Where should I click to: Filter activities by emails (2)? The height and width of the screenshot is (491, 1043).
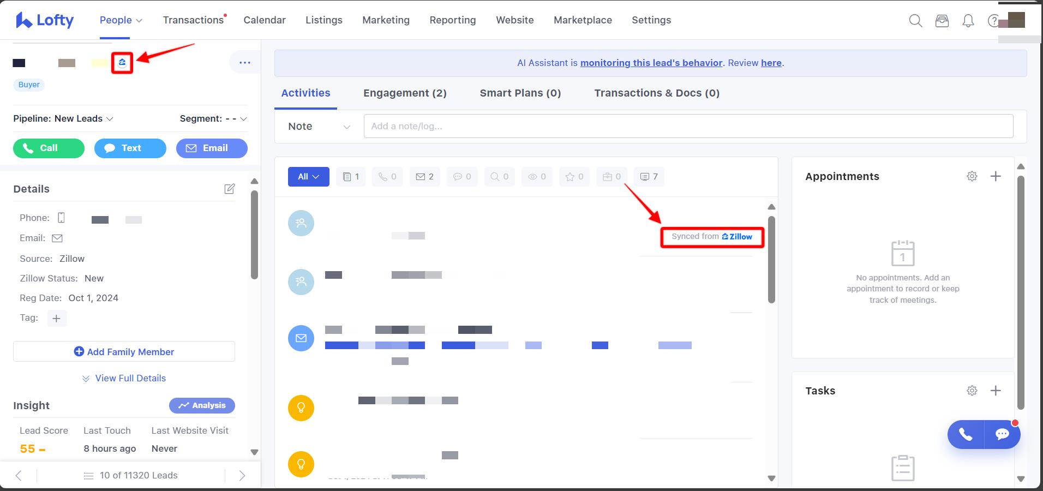pyautogui.click(x=424, y=177)
